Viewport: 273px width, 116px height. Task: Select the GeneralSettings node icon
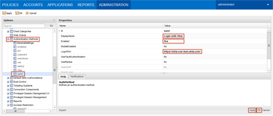15,43
